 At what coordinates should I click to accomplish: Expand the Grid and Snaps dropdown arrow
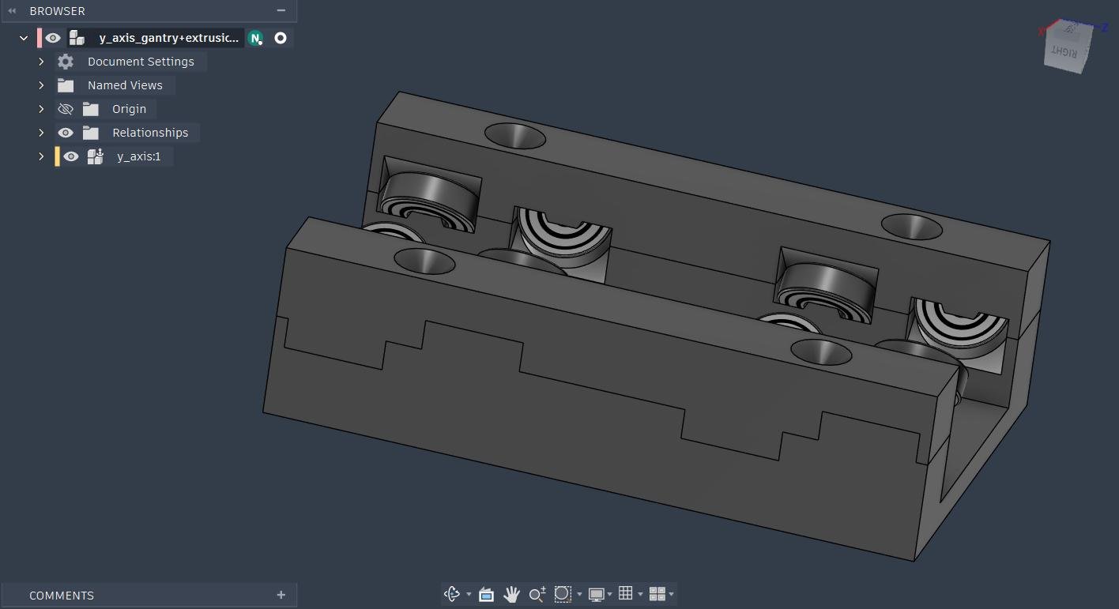click(640, 595)
